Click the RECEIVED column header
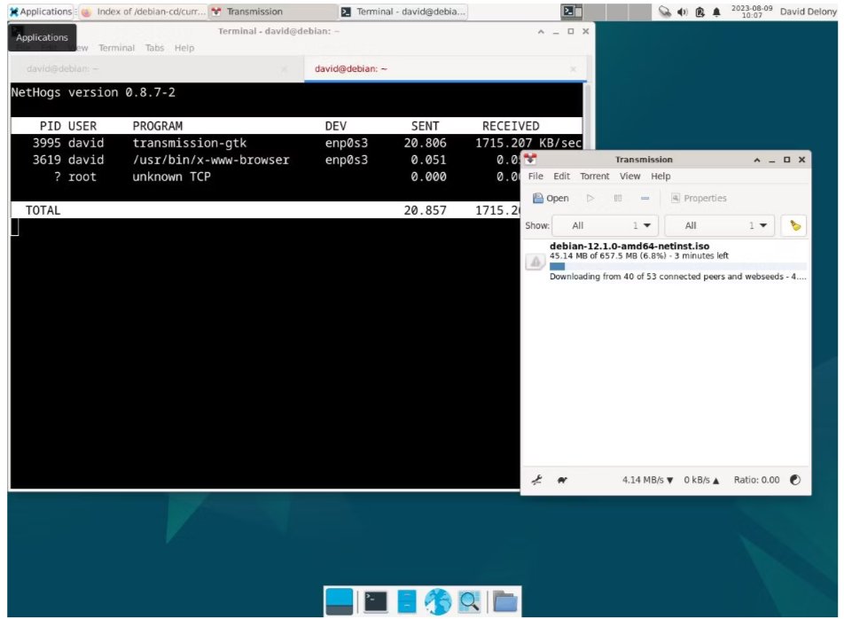 coord(511,126)
